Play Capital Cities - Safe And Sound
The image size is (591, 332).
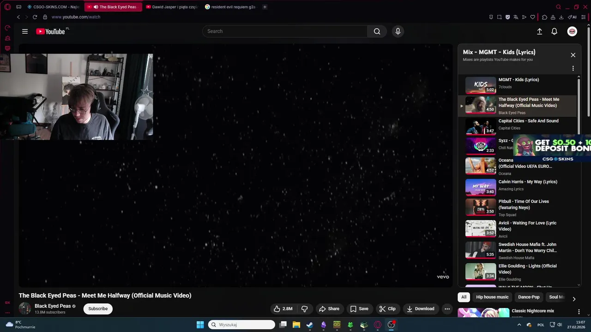tap(518, 125)
